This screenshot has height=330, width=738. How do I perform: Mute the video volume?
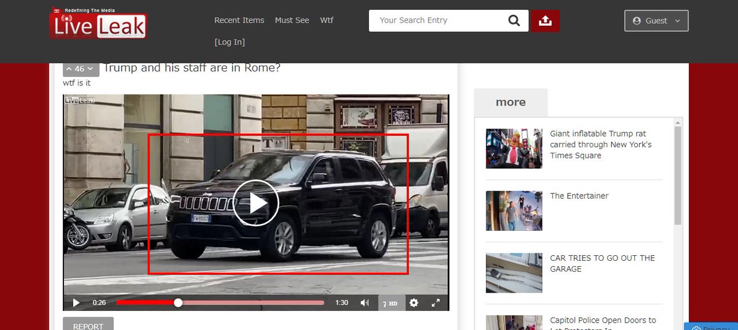(x=365, y=302)
